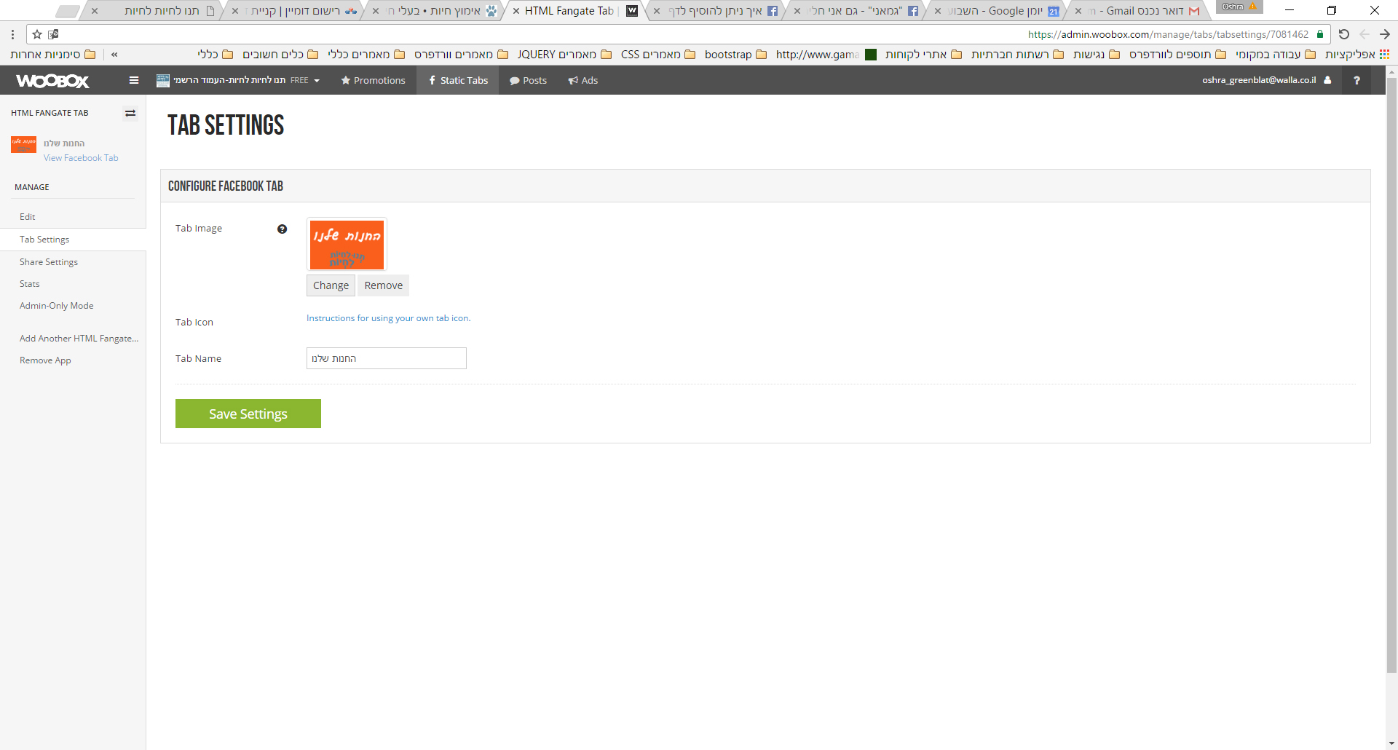Open the Promotions tab

coord(373,80)
